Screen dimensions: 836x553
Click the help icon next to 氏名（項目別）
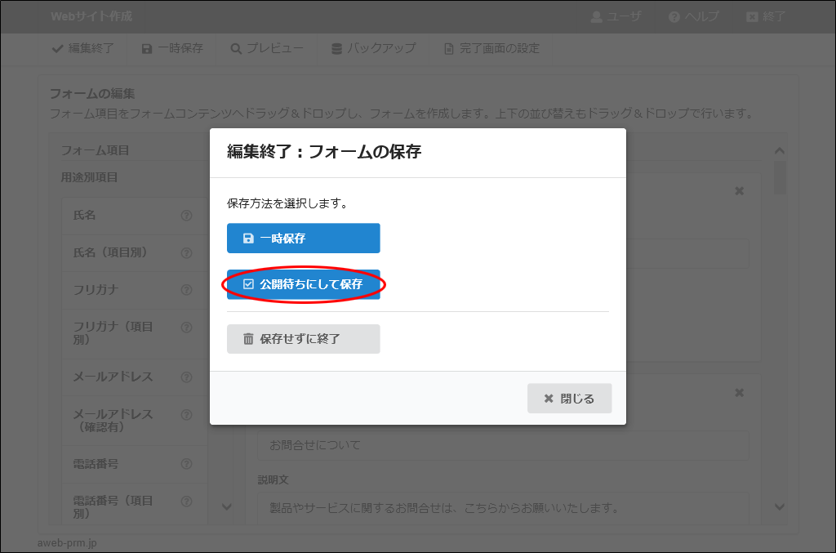(x=186, y=253)
